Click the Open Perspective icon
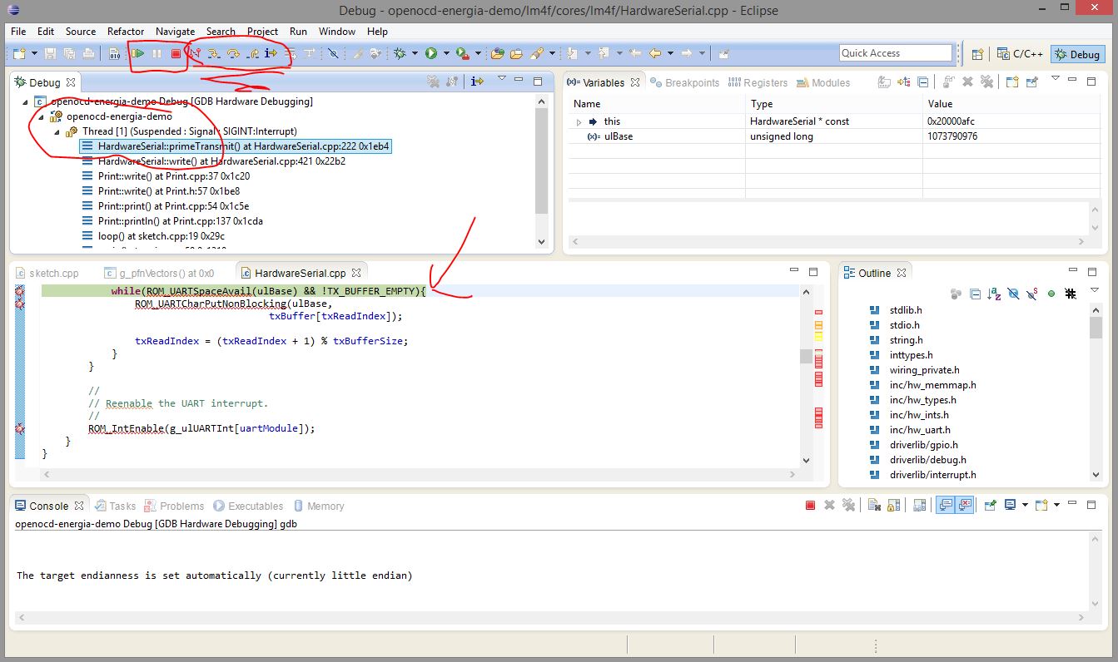Viewport: 1118px width, 662px height. coord(977,54)
